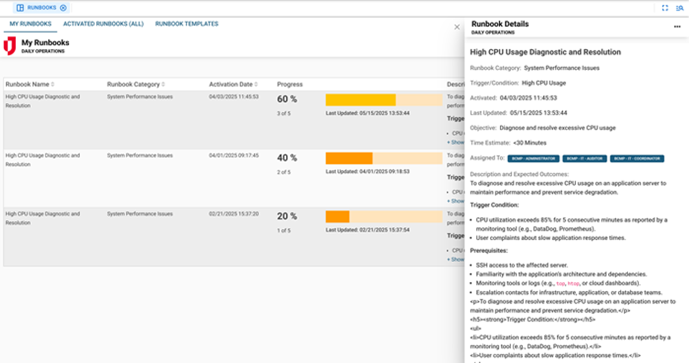Click the BCMP - IT - Coordinator tag
Viewport: 689px width, 363px height.
(637, 159)
